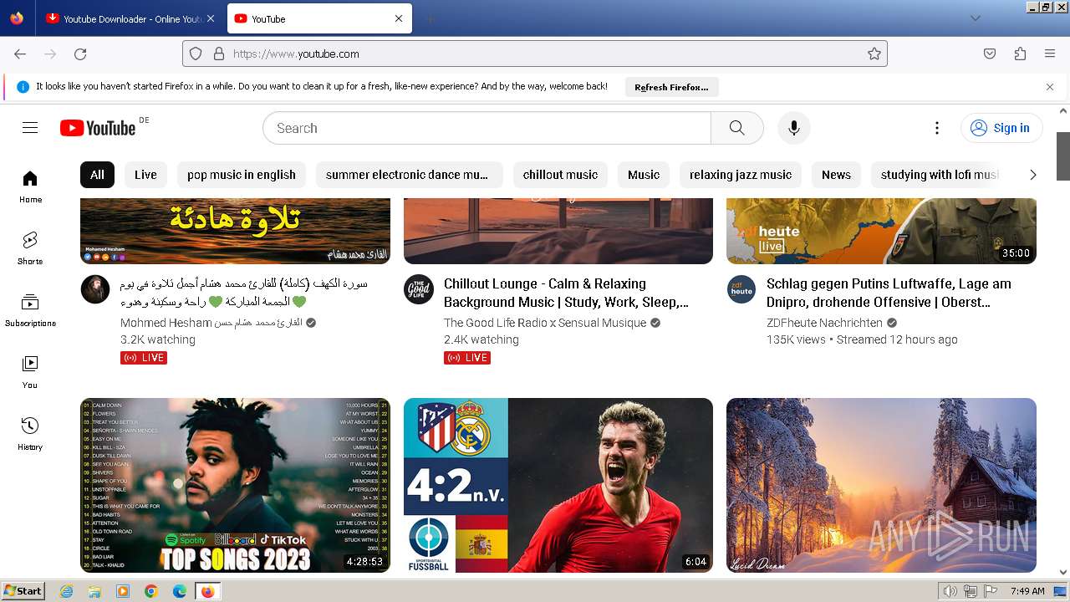Open Subscriptions in sidebar
This screenshot has height=602, width=1070.
(30, 310)
